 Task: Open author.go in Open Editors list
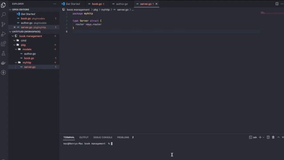tap(34, 23)
